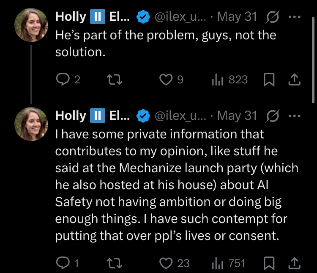Share the first tweet

click(294, 80)
